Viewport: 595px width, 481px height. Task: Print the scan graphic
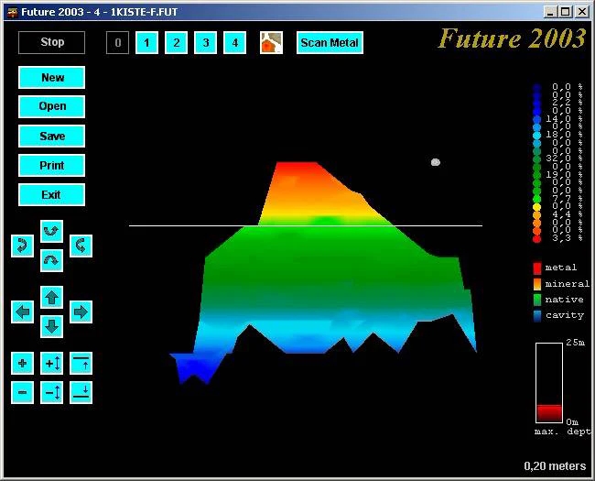click(51, 165)
